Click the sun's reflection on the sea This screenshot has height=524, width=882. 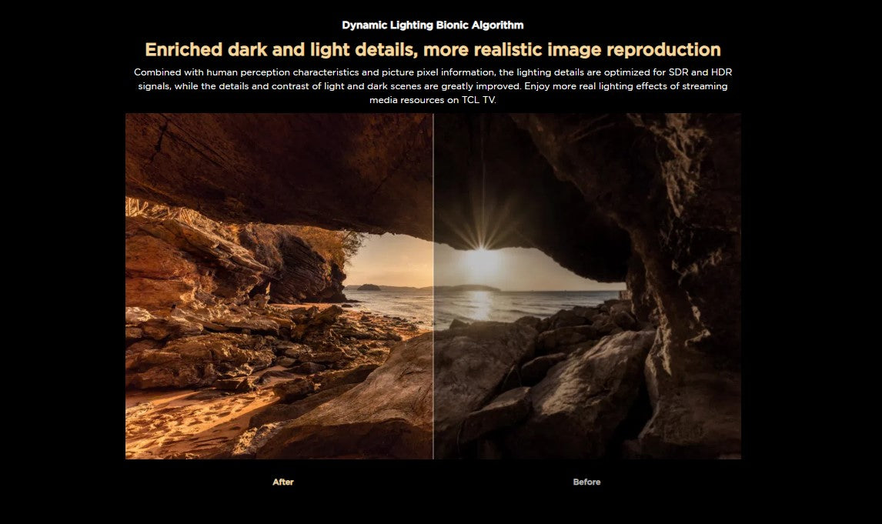pyautogui.click(x=481, y=302)
